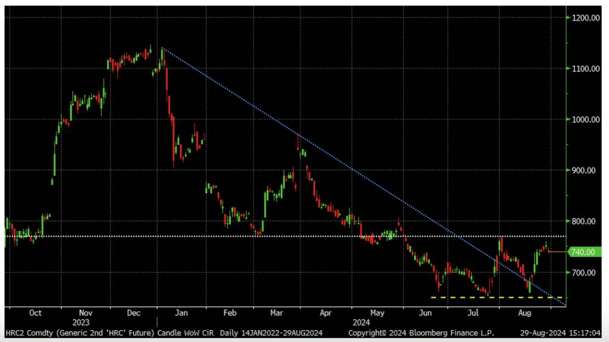Screen dimensions: 609x342
Task: Click the 1100.00 price axis label
Action: pos(585,69)
